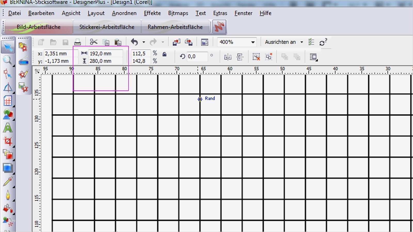
Task: Click the Options checklist icon
Action: point(311,42)
